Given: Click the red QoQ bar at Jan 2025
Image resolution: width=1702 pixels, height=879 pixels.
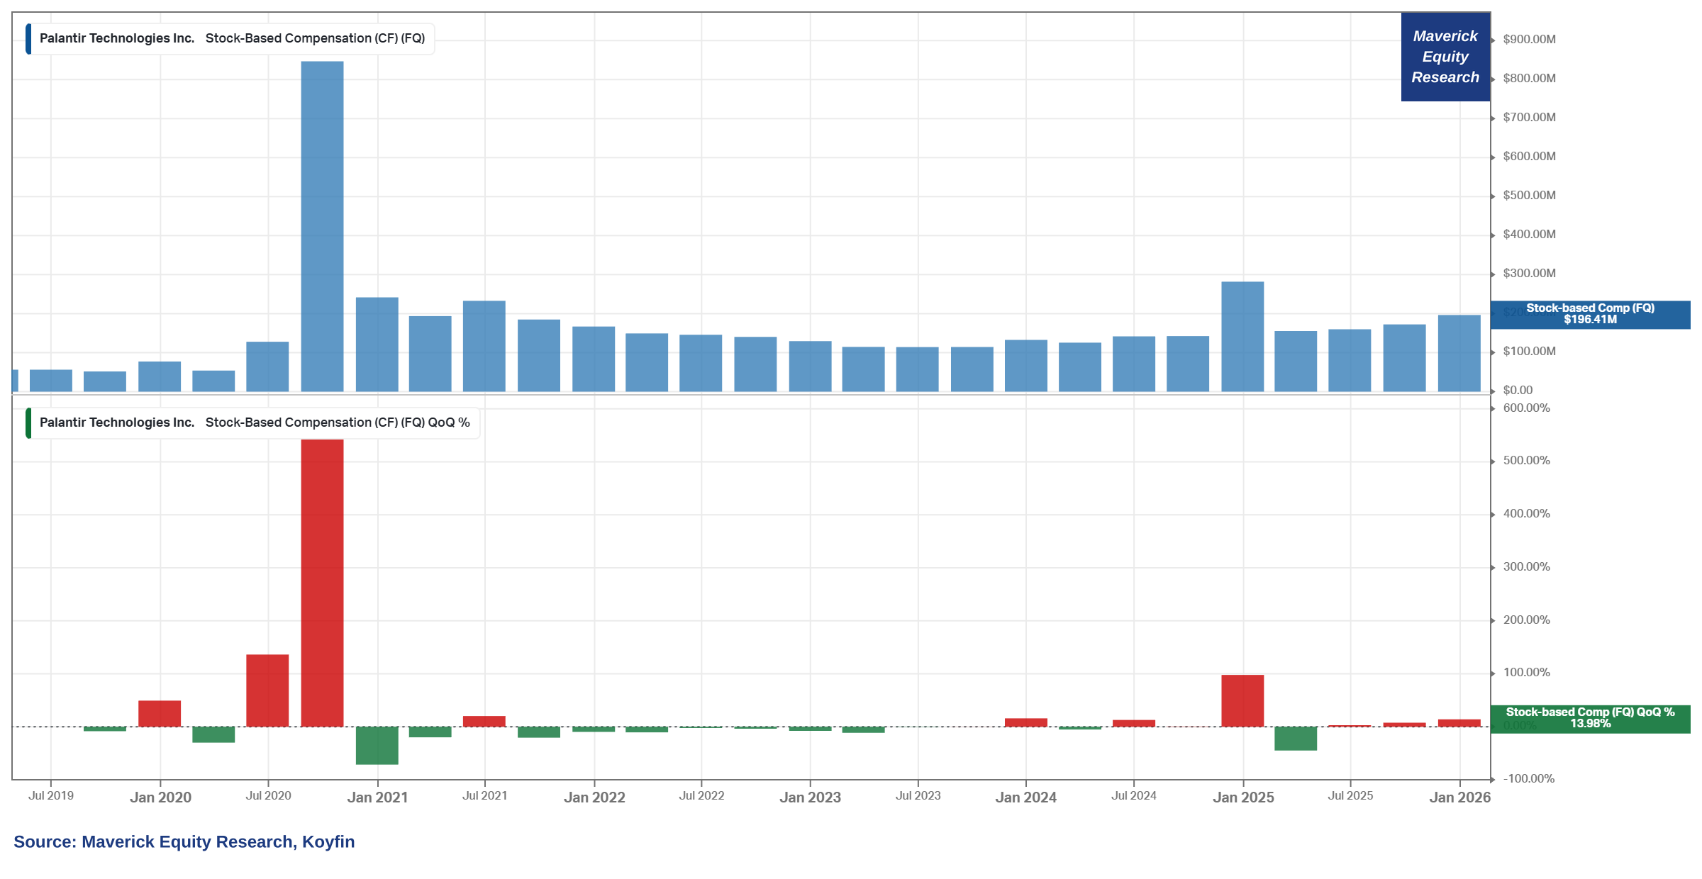Looking at the screenshot, I should 1242,700.
